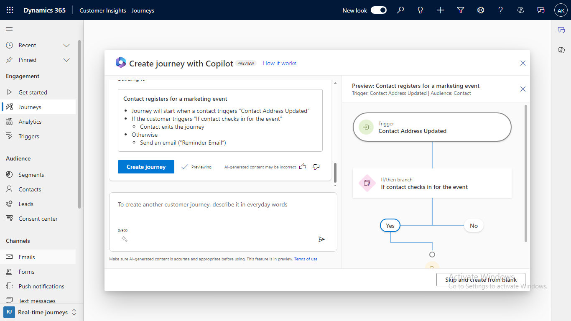571x321 pixels.
Task: Click the help question mark icon
Action: tap(500, 10)
